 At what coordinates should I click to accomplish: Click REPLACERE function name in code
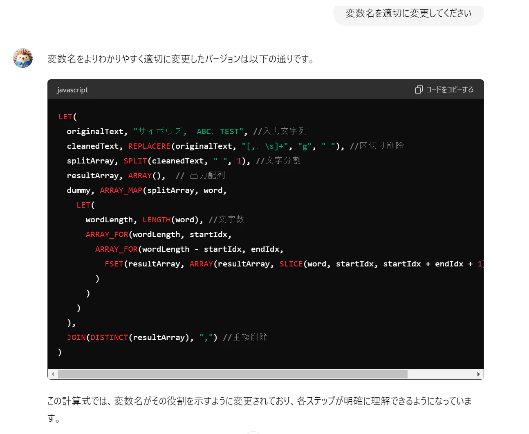click(x=149, y=146)
